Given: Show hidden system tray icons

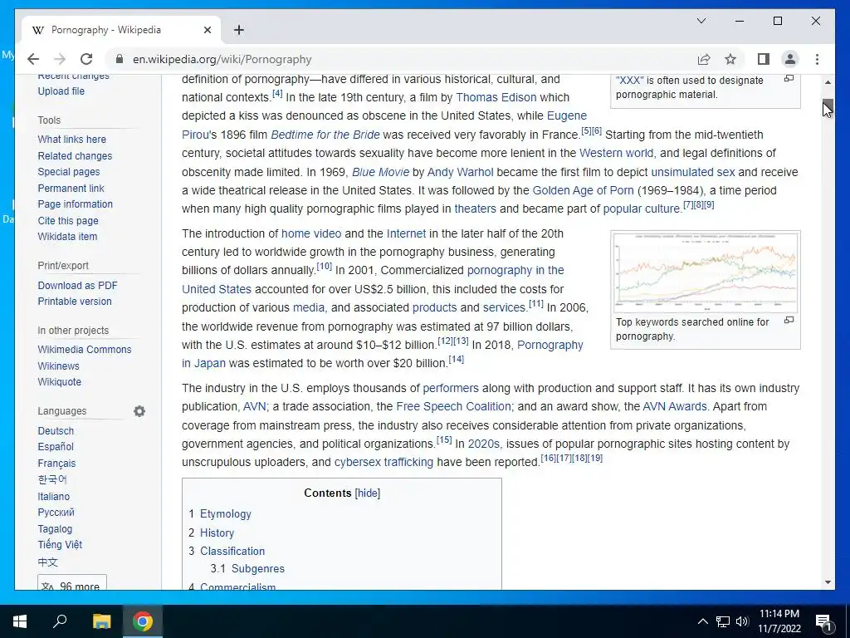Looking at the screenshot, I should 702,621.
